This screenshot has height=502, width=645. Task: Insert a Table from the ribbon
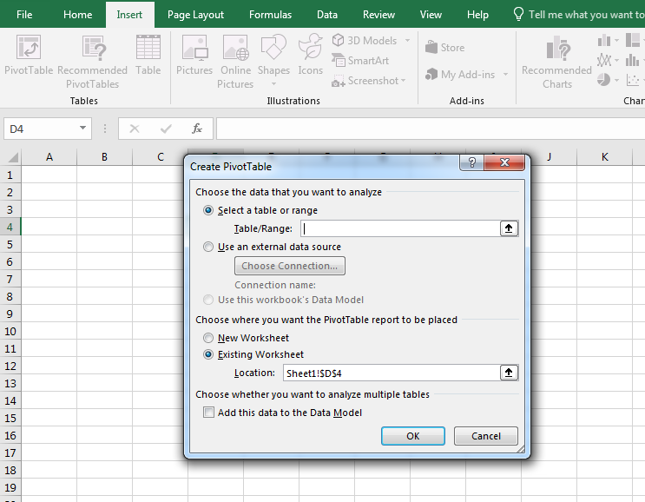[148, 55]
